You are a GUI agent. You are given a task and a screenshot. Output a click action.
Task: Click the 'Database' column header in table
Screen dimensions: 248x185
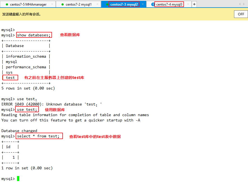(x=15, y=46)
